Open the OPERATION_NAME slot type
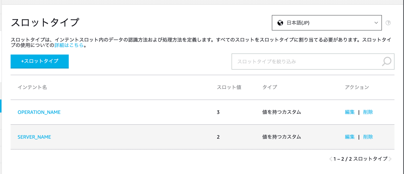This screenshot has width=404, height=174. point(39,112)
